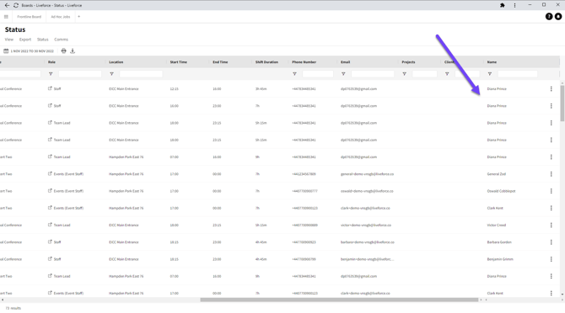Focus the Location filter text box
This screenshot has height=313, width=565.
click(x=141, y=74)
